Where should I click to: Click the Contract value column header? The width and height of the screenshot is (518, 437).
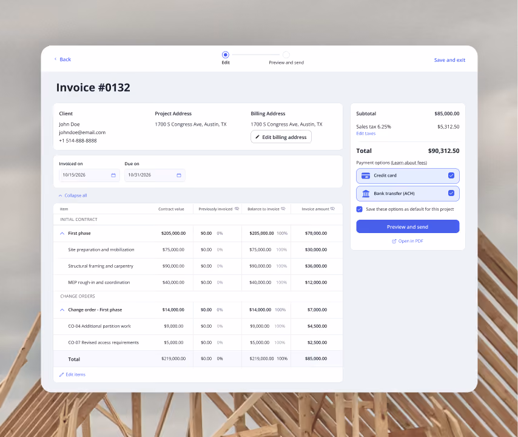pyautogui.click(x=171, y=209)
